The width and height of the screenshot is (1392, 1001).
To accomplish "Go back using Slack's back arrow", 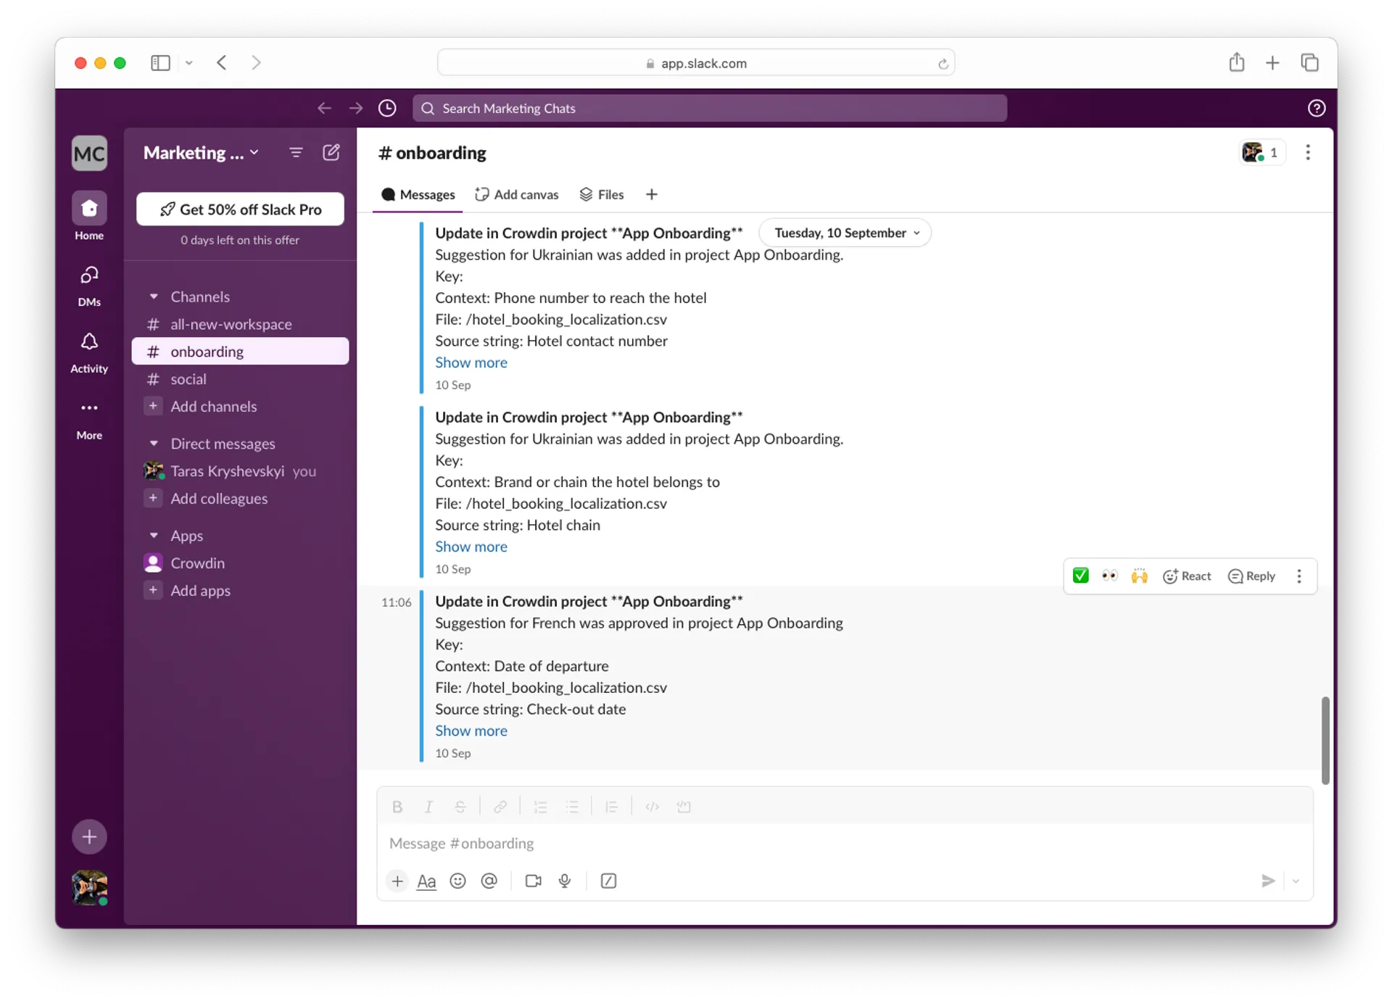I will pyautogui.click(x=324, y=108).
